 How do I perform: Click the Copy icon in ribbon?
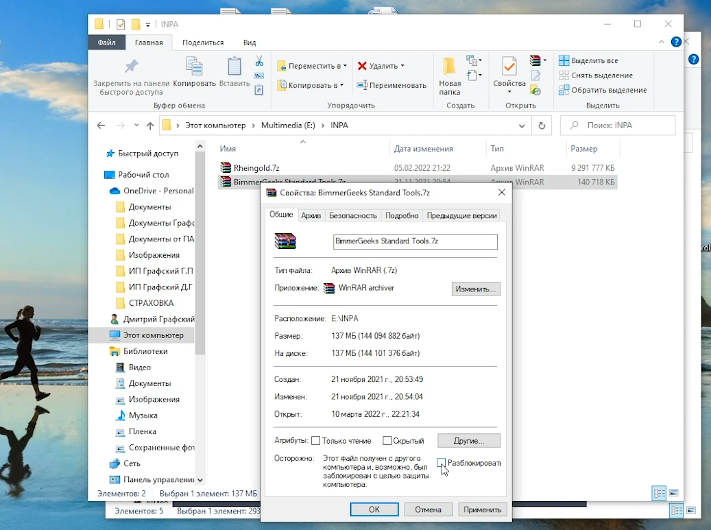point(195,67)
